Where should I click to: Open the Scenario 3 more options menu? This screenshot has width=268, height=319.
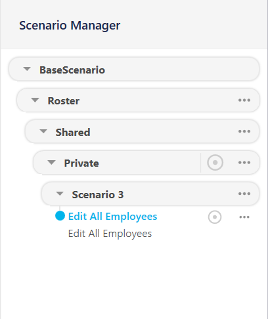point(244,194)
